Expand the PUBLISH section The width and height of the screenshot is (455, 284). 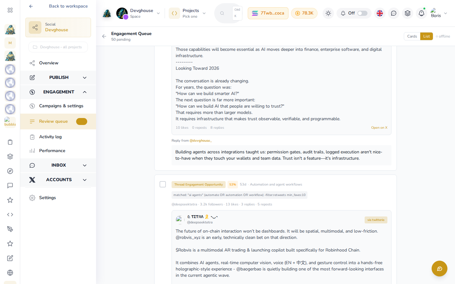(x=58, y=78)
